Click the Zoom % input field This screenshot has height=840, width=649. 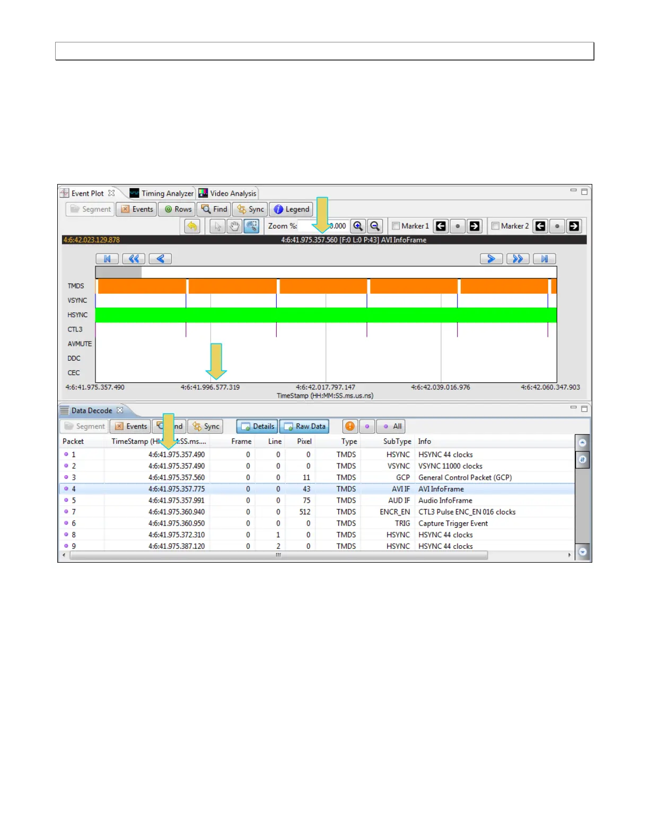(322, 226)
